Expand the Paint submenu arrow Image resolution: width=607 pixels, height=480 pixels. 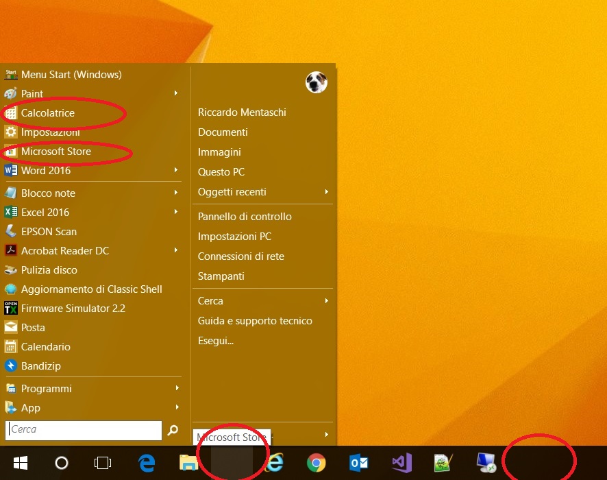click(176, 93)
